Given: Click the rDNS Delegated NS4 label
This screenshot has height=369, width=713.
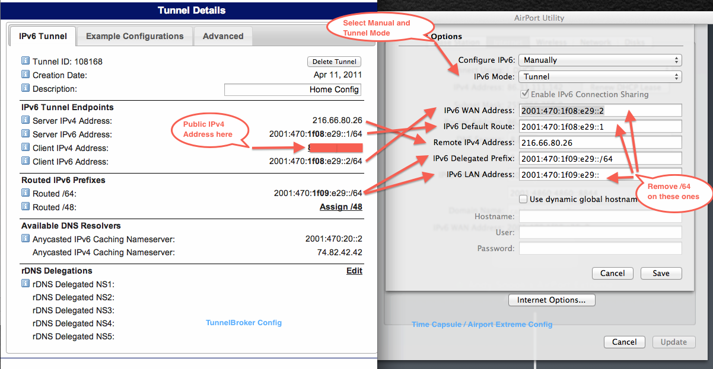Looking at the screenshot, I should (74, 323).
